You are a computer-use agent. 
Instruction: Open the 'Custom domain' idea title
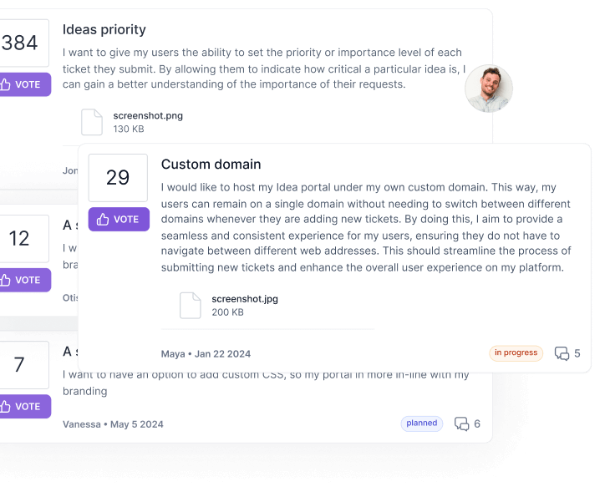click(x=211, y=165)
